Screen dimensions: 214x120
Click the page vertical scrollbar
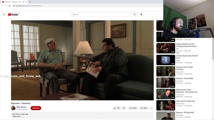213,49
